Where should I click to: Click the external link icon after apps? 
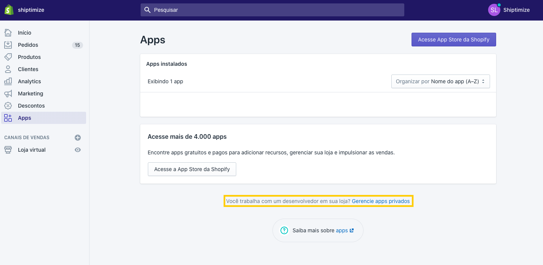[352, 230]
